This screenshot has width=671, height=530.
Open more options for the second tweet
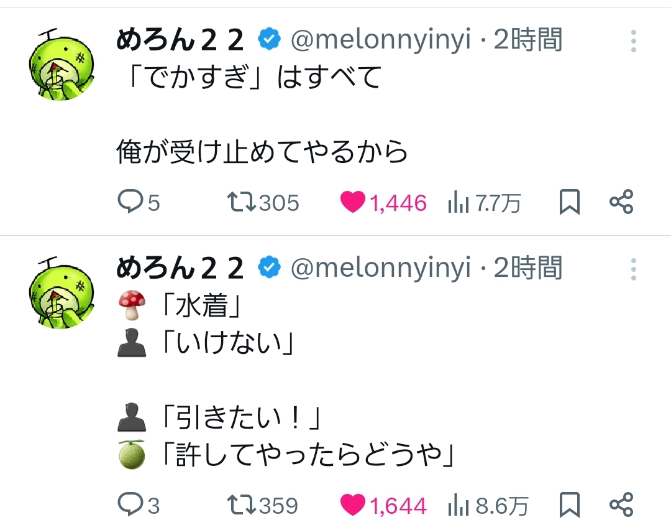[x=633, y=269]
